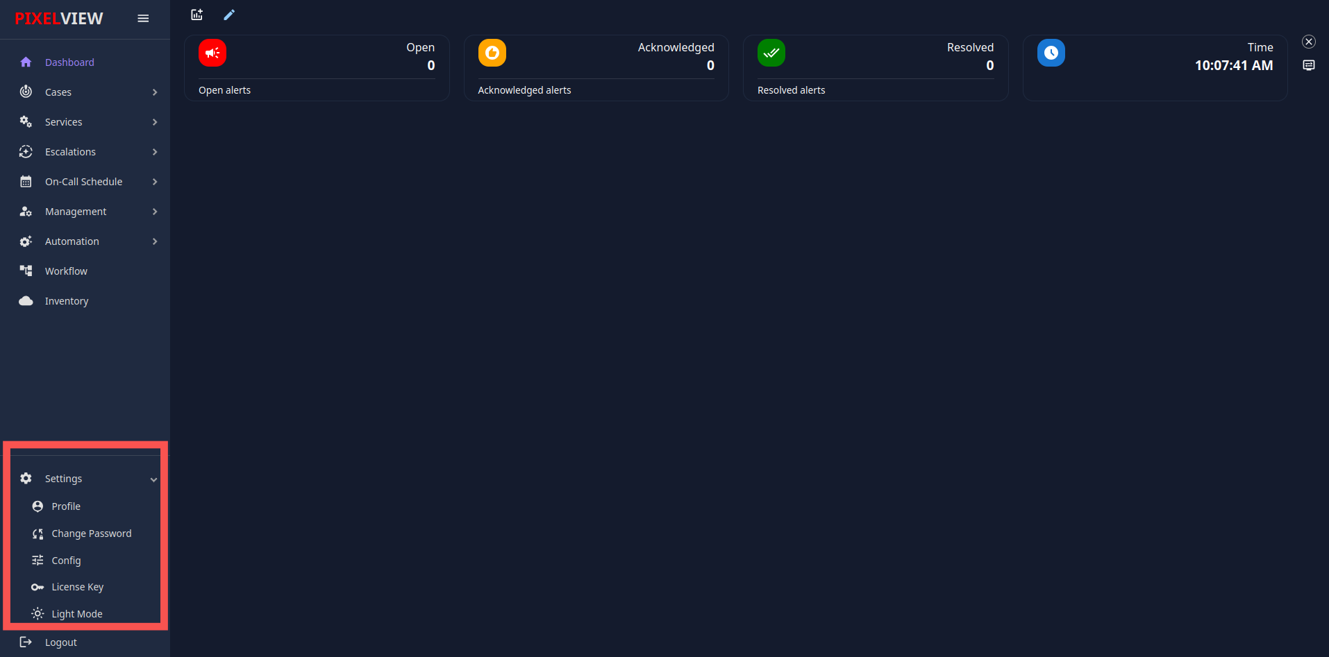Click the 'Acknowledged alerts' caption text

pyautogui.click(x=524, y=90)
